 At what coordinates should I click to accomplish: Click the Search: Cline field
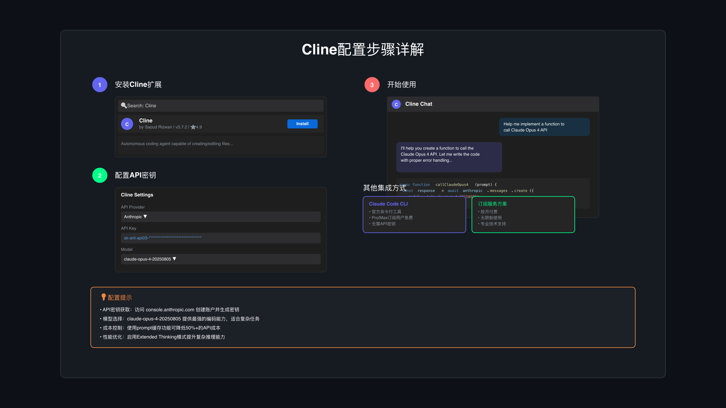click(x=221, y=106)
